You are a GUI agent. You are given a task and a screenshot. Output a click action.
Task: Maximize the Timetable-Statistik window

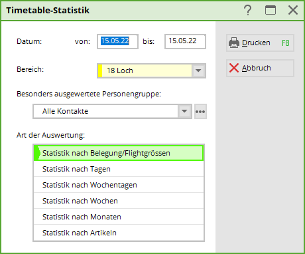[271, 10]
